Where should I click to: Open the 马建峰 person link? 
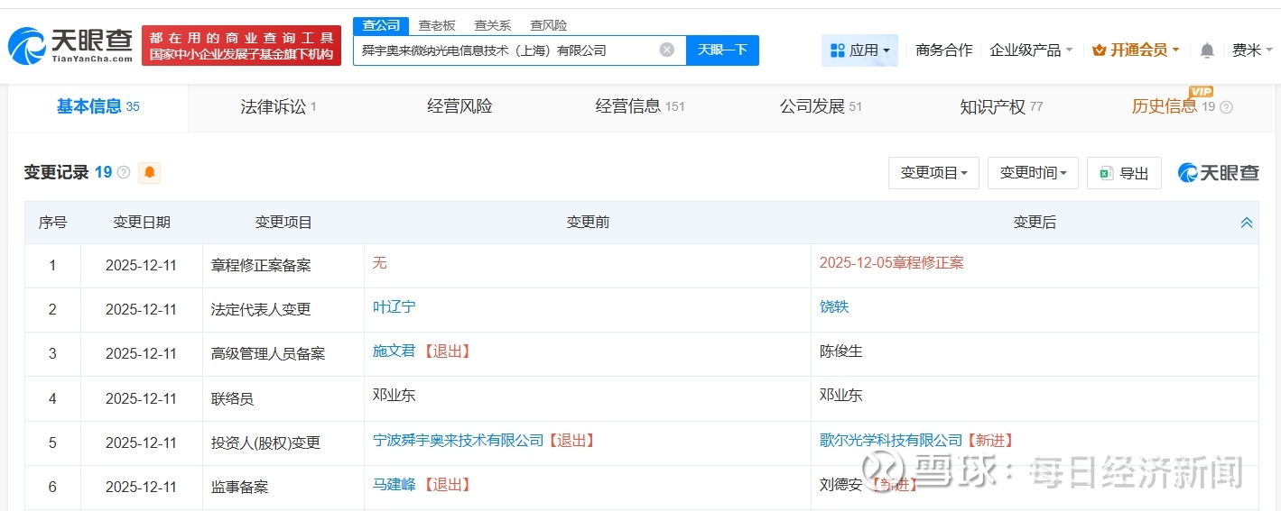[395, 485]
